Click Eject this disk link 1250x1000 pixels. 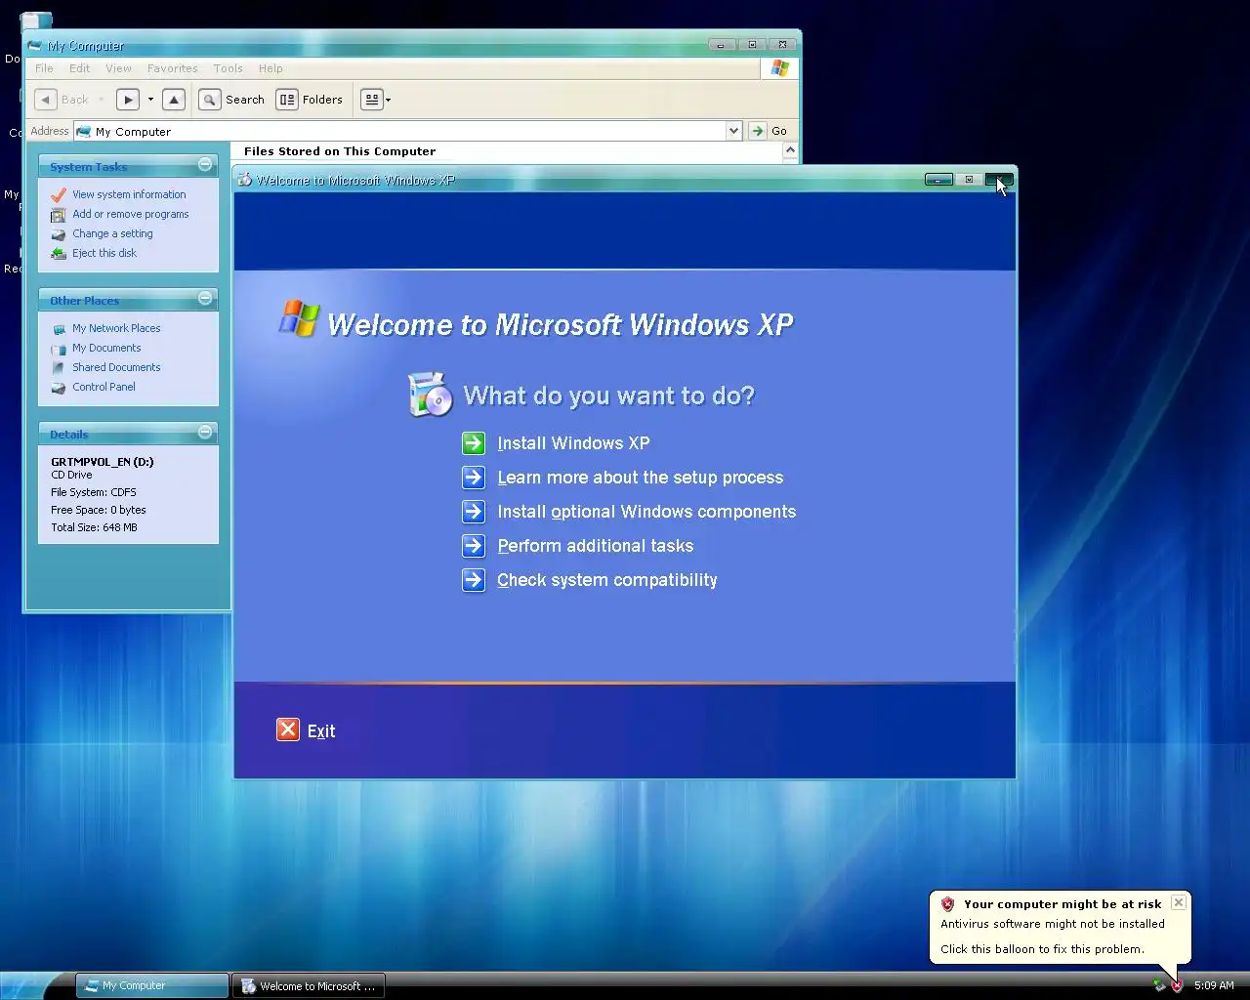coord(104,254)
